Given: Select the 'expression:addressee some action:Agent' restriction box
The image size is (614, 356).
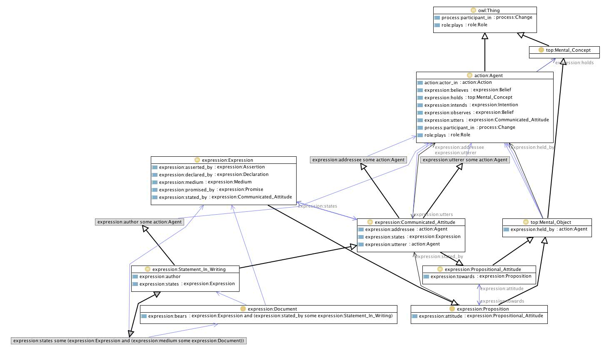Looking at the screenshot, I should pos(358,160).
